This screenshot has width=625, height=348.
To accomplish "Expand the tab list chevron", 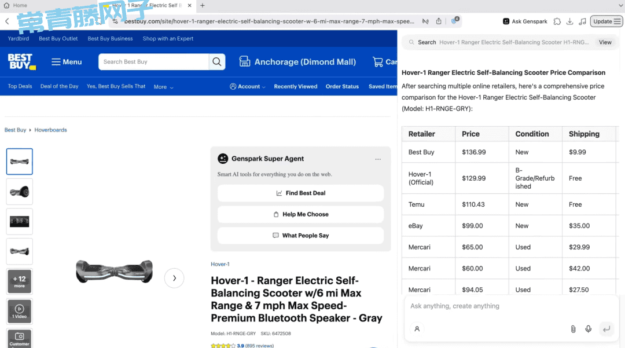I will [x=620, y=6].
